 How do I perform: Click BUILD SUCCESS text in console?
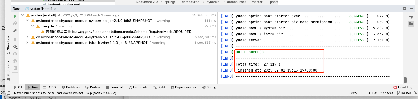pos(250,52)
